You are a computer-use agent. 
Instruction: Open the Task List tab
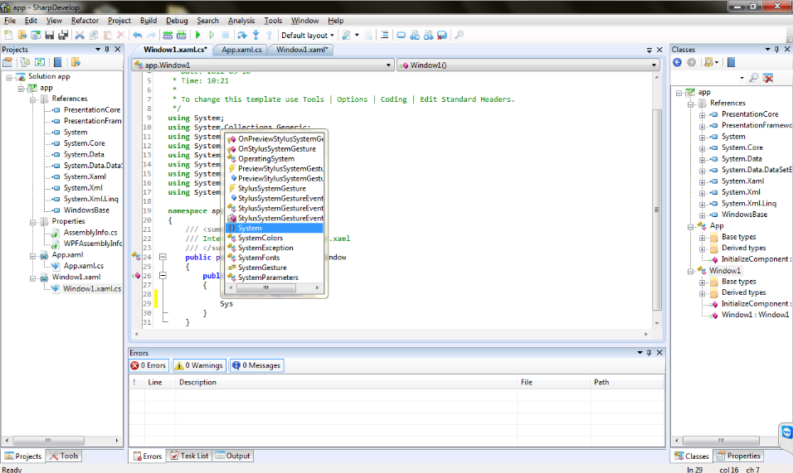point(189,456)
